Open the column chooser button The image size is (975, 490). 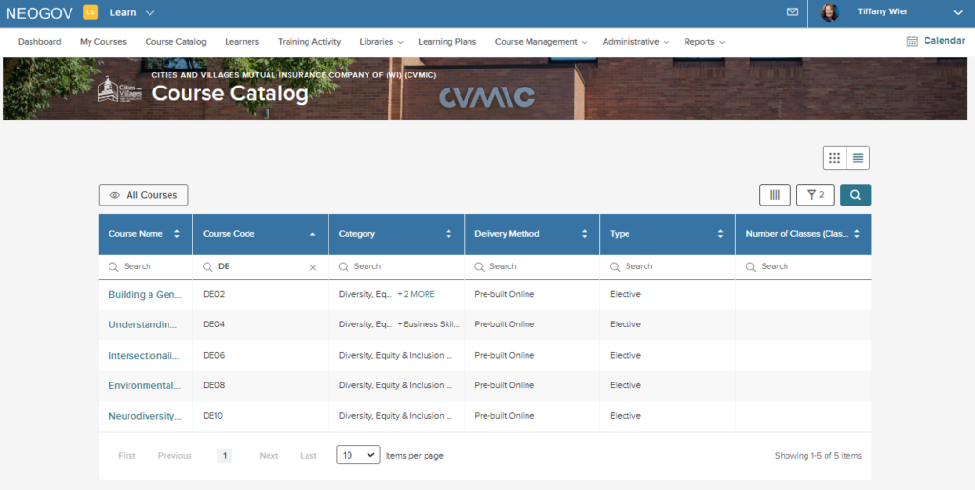pos(775,194)
